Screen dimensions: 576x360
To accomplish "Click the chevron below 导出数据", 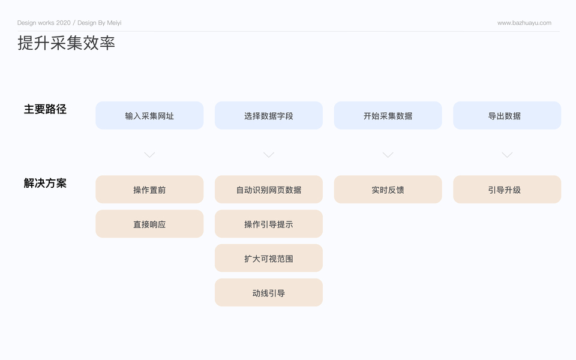I will (x=507, y=155).
